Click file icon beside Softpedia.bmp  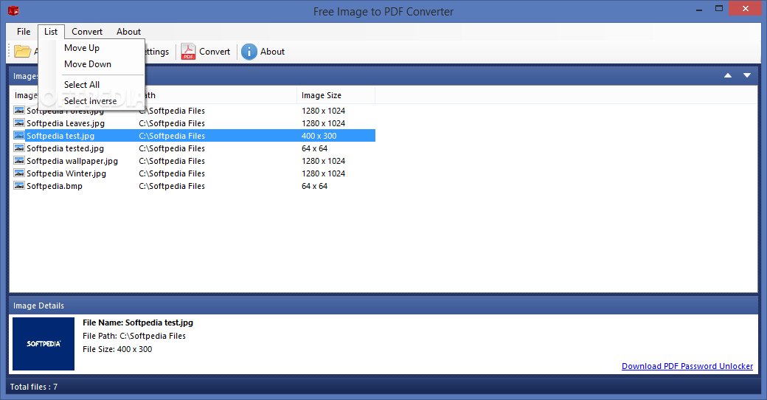19,185
